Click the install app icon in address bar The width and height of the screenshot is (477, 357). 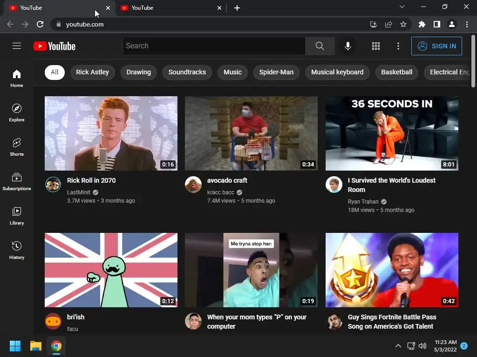pyautogui.click(x=374, y=24)
